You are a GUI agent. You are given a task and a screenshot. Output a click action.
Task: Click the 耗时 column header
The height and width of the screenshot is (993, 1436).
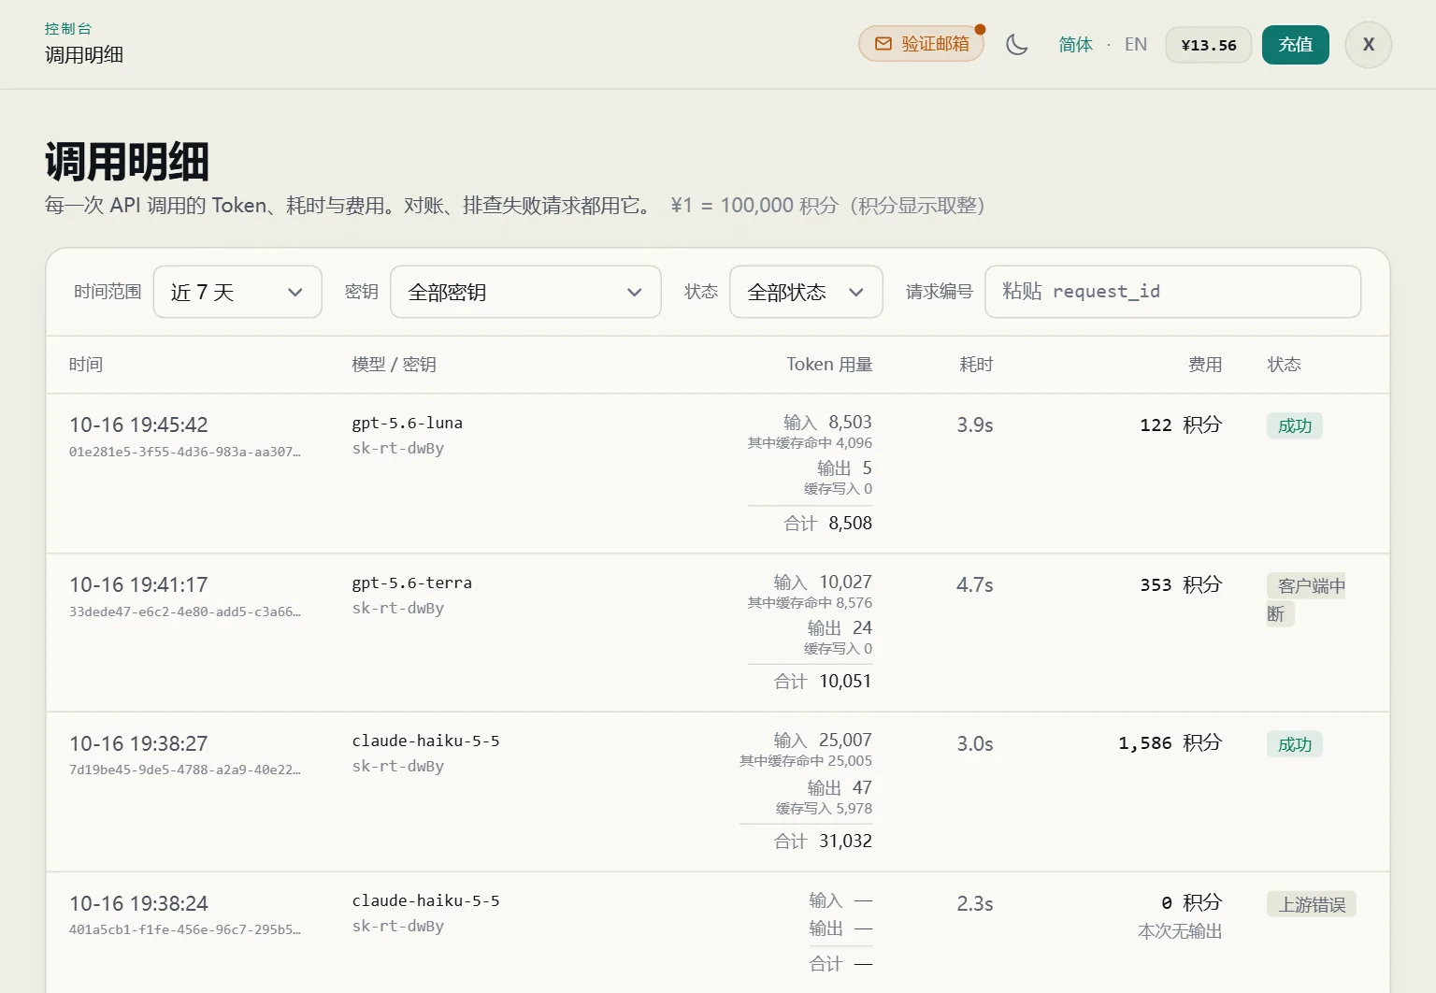point(977,365)
